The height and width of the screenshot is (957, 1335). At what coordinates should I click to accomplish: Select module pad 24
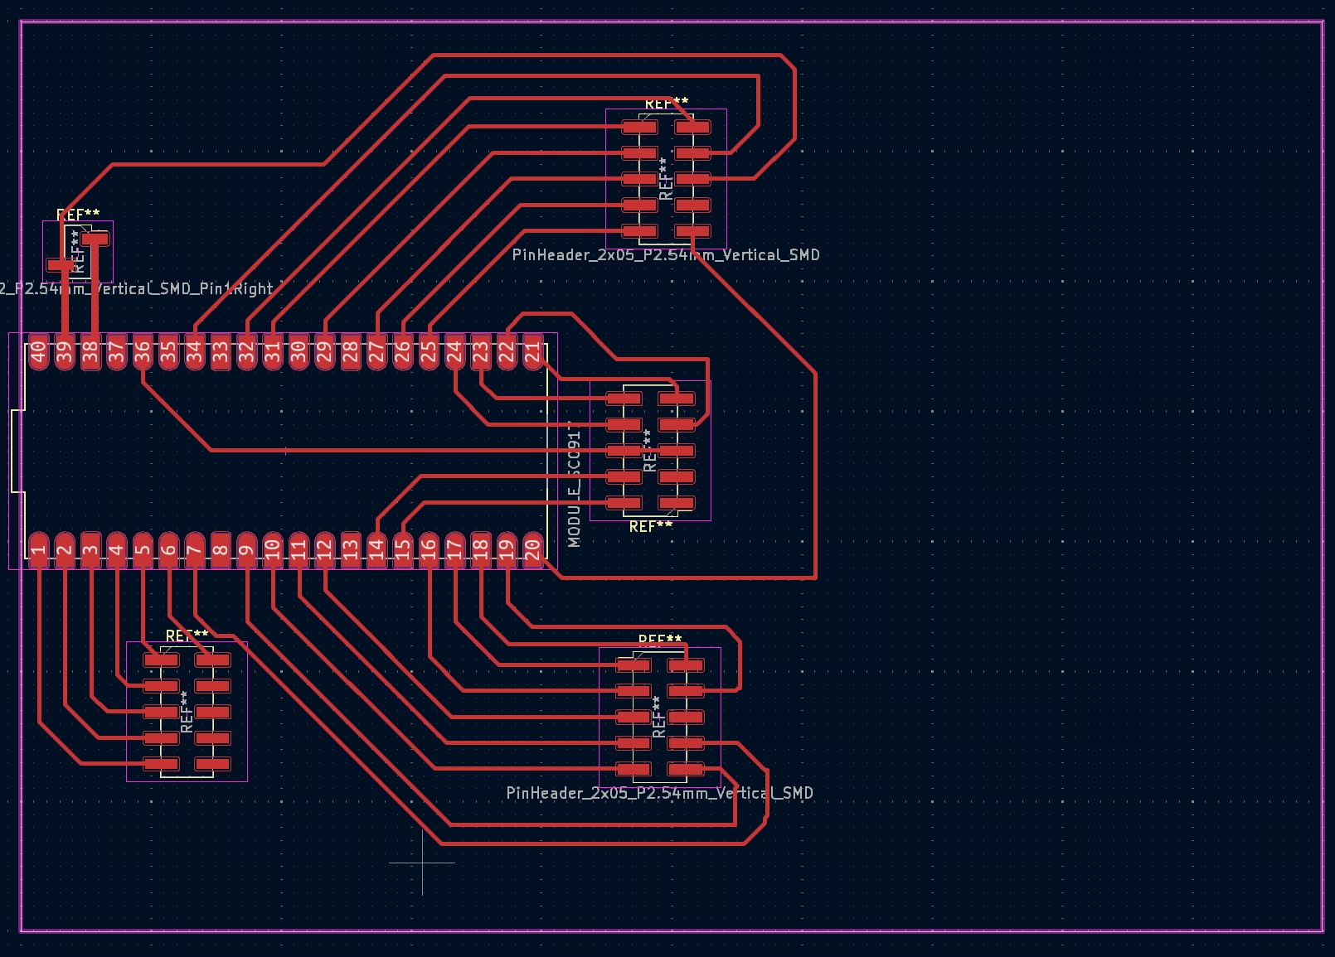pyautogui.click(x=454, y=352)
